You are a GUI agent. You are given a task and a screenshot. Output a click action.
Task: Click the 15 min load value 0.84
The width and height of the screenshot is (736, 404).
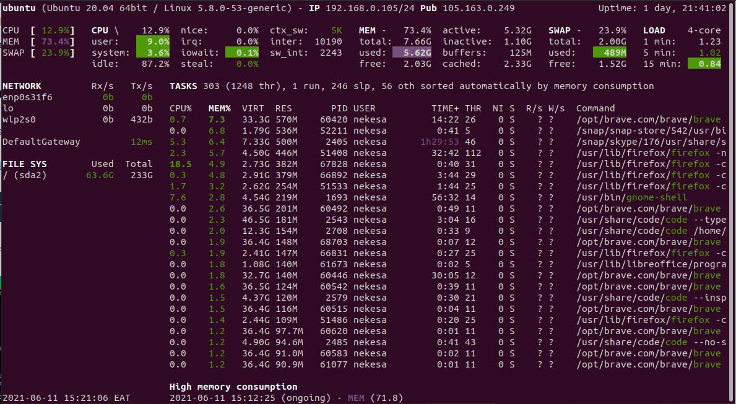704,64
